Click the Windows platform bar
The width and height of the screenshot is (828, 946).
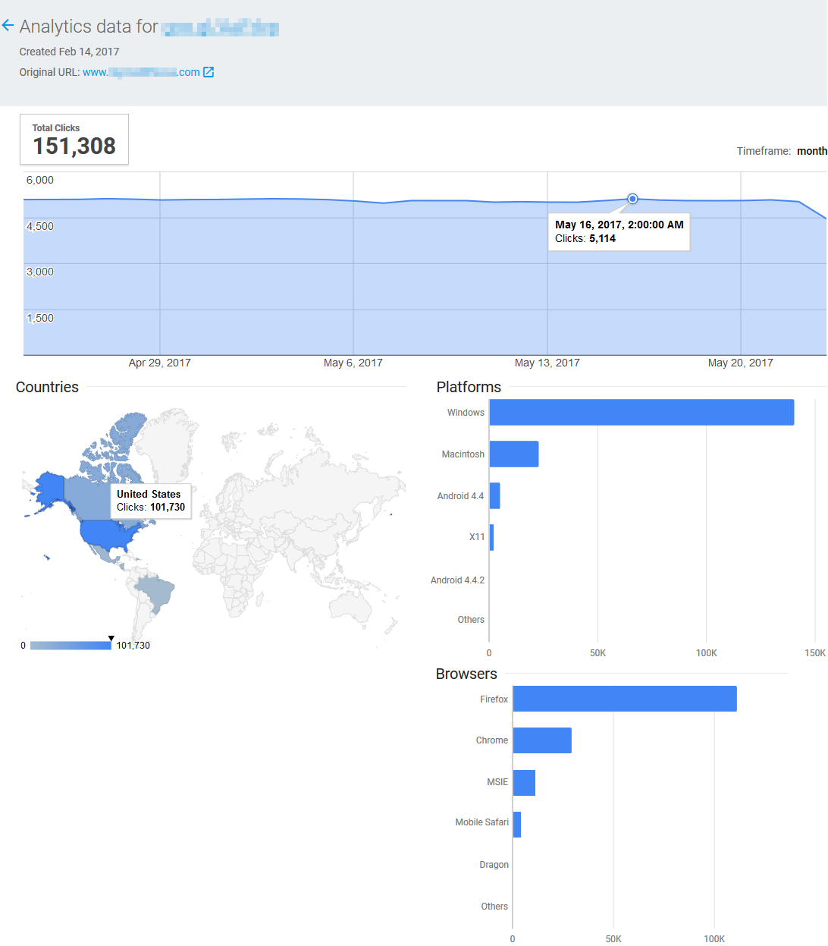pyautogui.click(x=641, y=413)
